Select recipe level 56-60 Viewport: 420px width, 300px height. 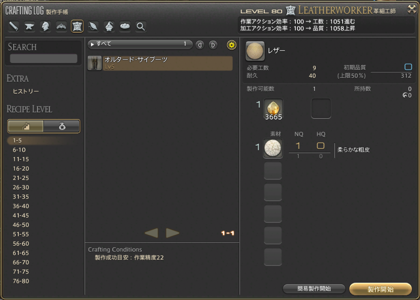tap(20, 244)
